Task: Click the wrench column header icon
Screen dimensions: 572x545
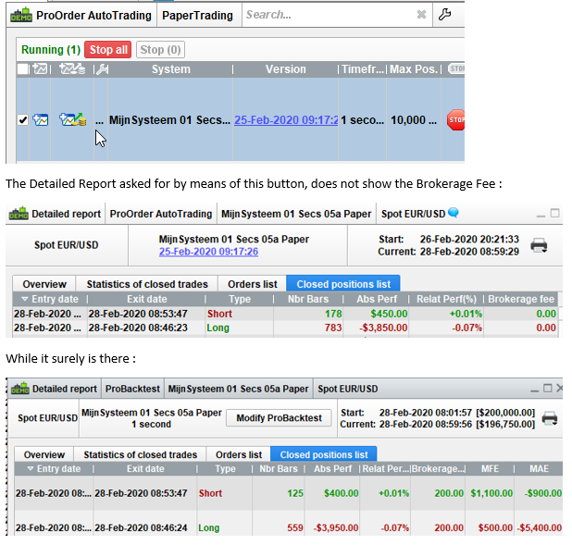Action: click(x=102, y=69)
